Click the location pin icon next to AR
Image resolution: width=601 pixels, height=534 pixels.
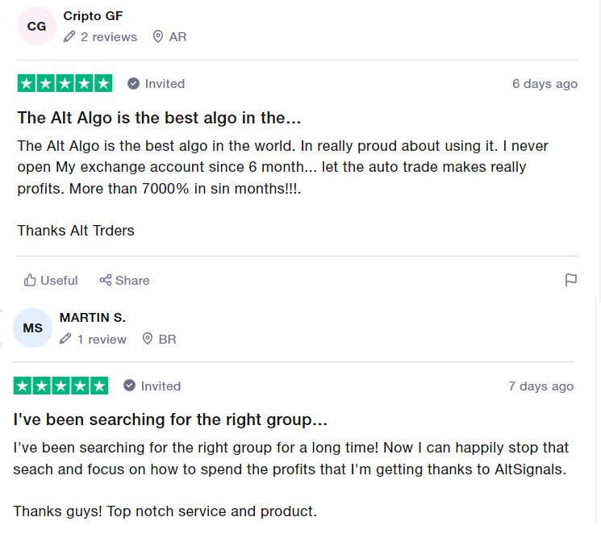click(x=158, y=37)
